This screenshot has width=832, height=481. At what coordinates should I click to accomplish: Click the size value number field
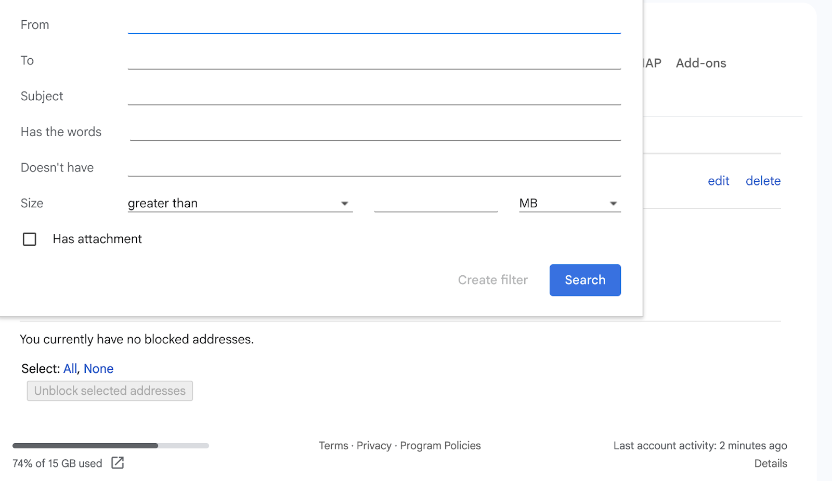(436, 203)
